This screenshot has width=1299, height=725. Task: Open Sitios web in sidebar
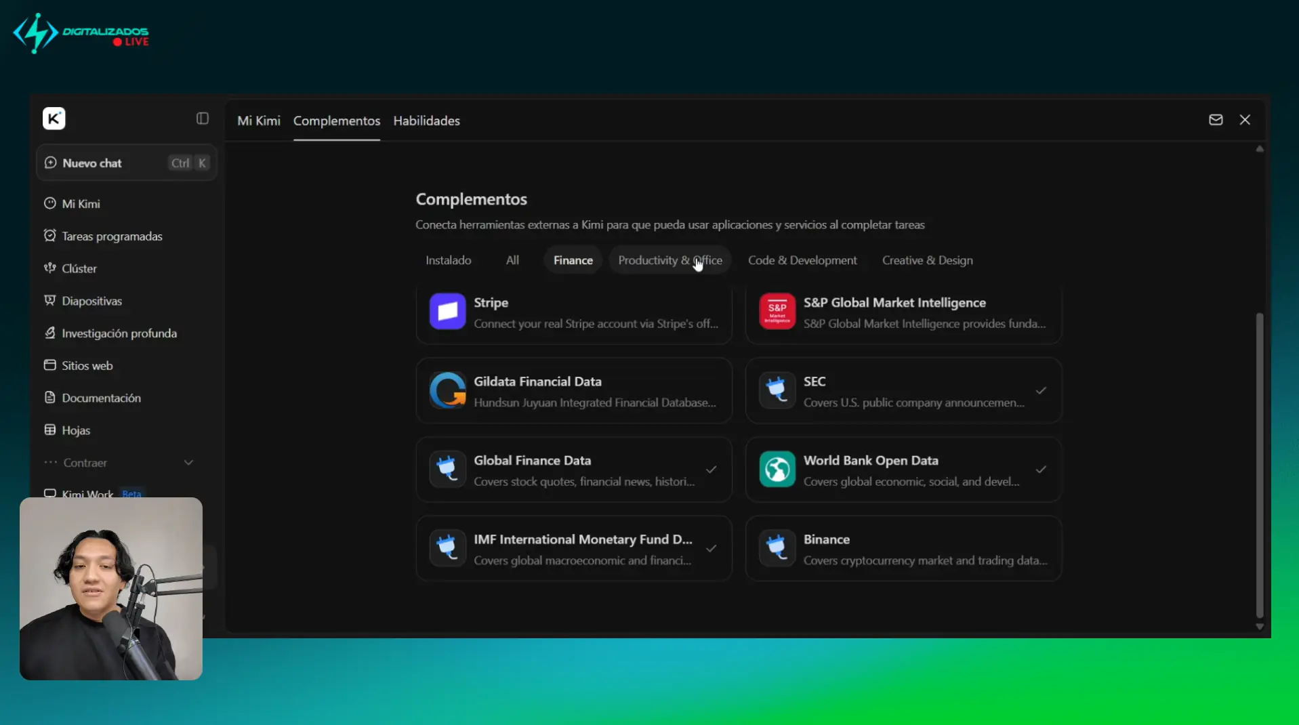[x=127, y=365]
